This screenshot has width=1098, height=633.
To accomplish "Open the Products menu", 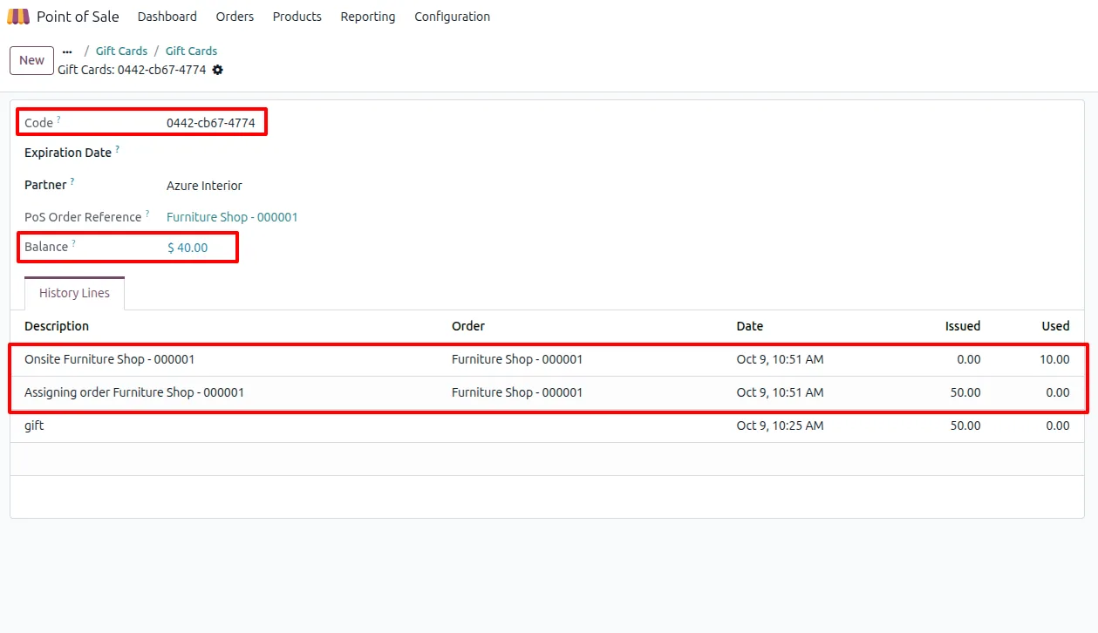I will [x=297, y=17].
